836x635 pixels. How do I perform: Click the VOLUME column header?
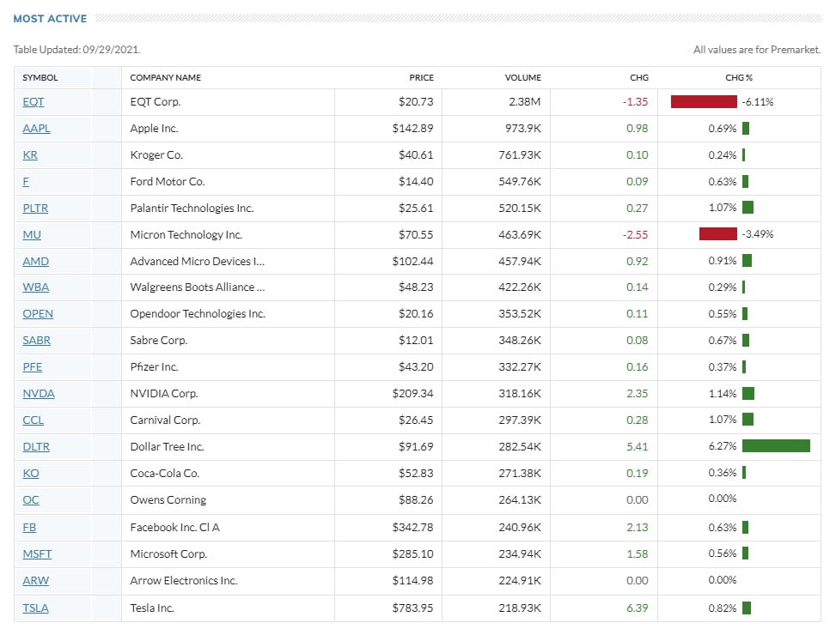tap(522, 78)
